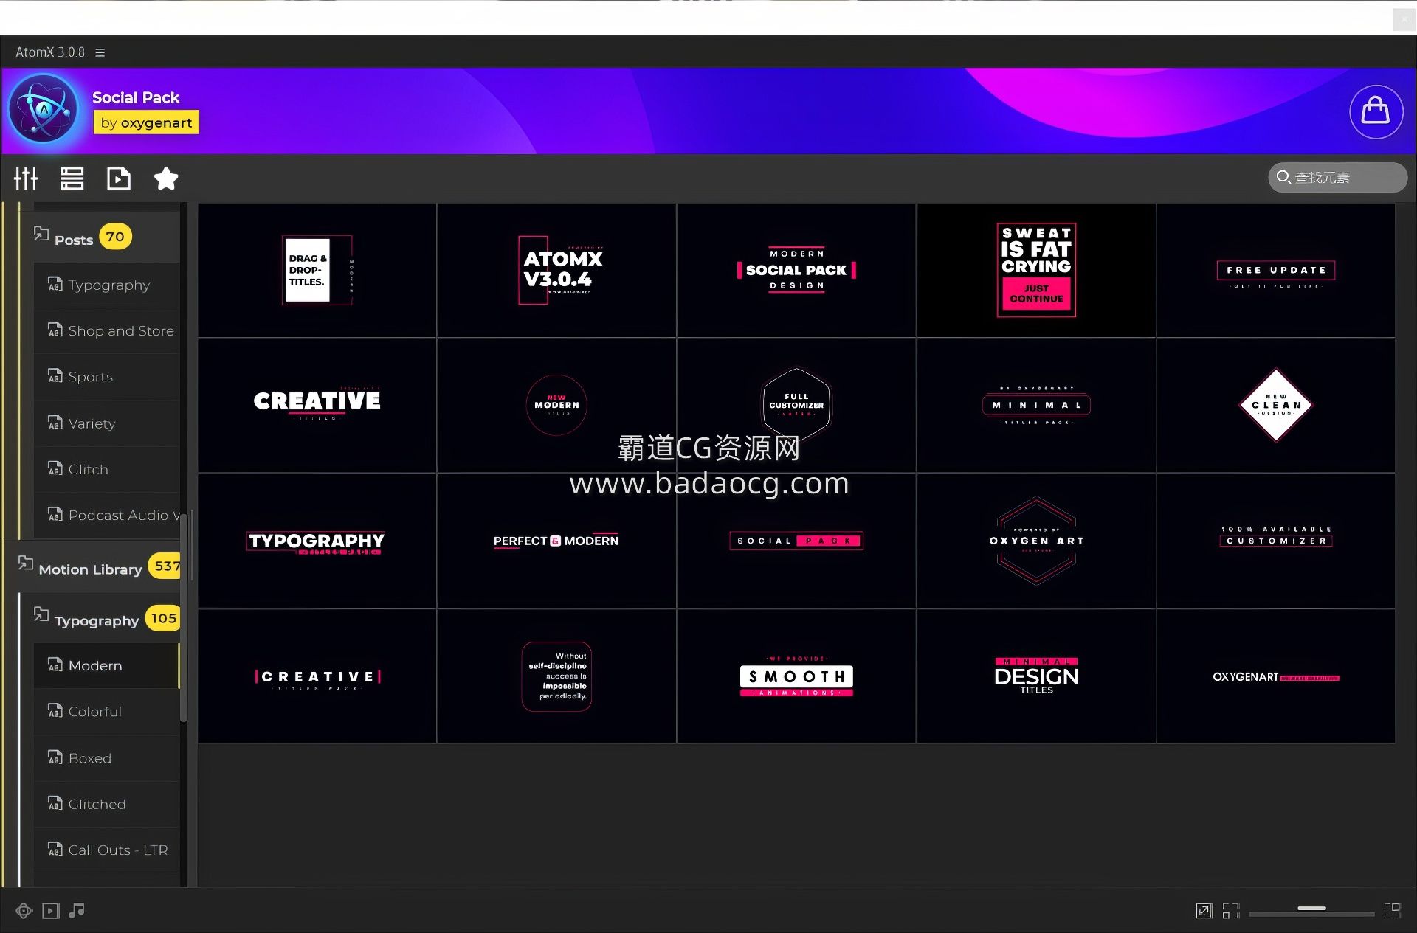Viewport: 1417px width, 933px height.
Task: Click the Glitch row AE icon
Action: point(55,468)
